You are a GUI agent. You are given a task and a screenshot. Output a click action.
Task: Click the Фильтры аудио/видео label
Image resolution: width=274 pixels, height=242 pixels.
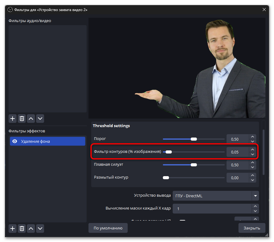pyautogui.click(x=30, y=21)
